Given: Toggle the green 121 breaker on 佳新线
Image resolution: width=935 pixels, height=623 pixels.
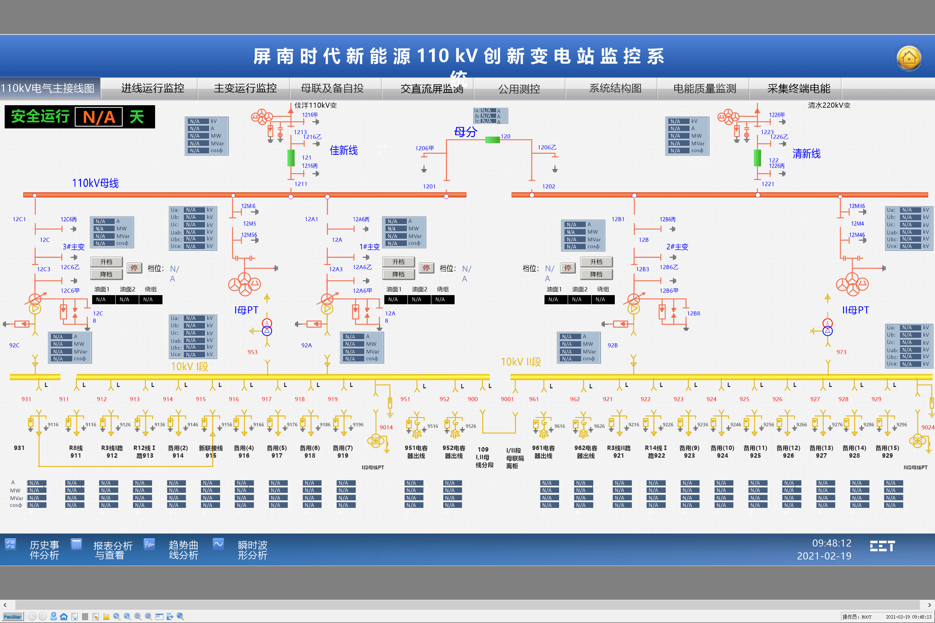Looking at the screenshot, I should [x=291, y=158].
